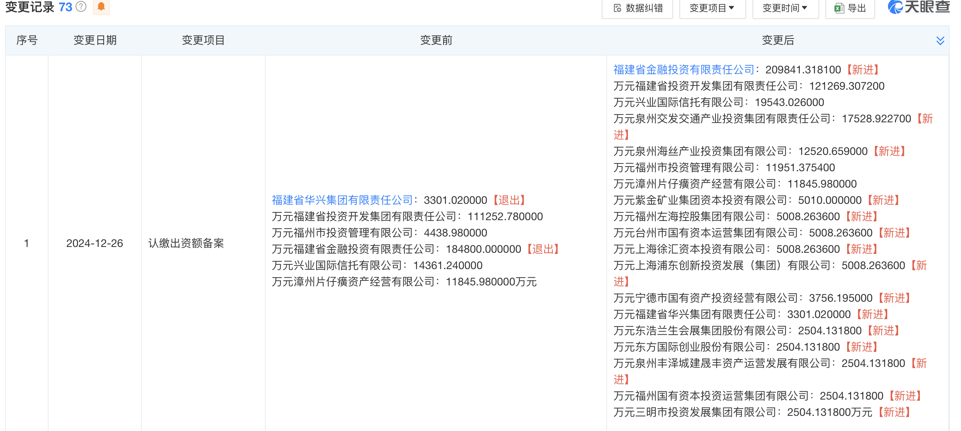The height and width of the screenshot is (431, 961).
Task: Click 万元宁德市国有资产投资经营有限公司 line
Action: [762, 298]
